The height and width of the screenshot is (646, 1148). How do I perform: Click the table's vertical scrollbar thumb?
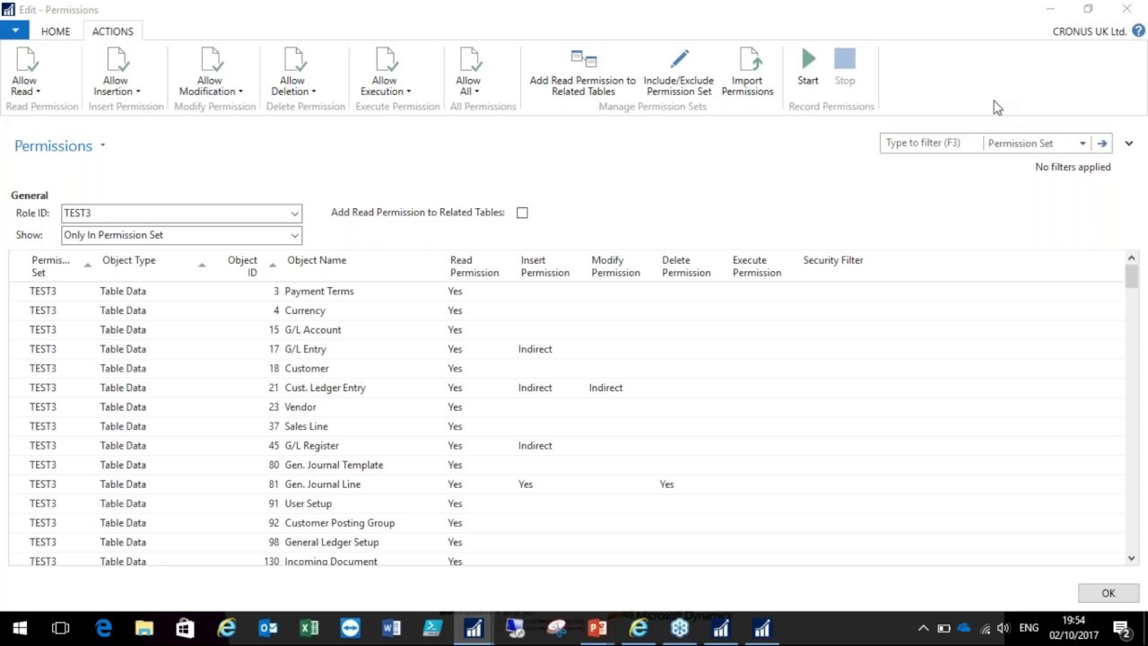click(1131, 275)
